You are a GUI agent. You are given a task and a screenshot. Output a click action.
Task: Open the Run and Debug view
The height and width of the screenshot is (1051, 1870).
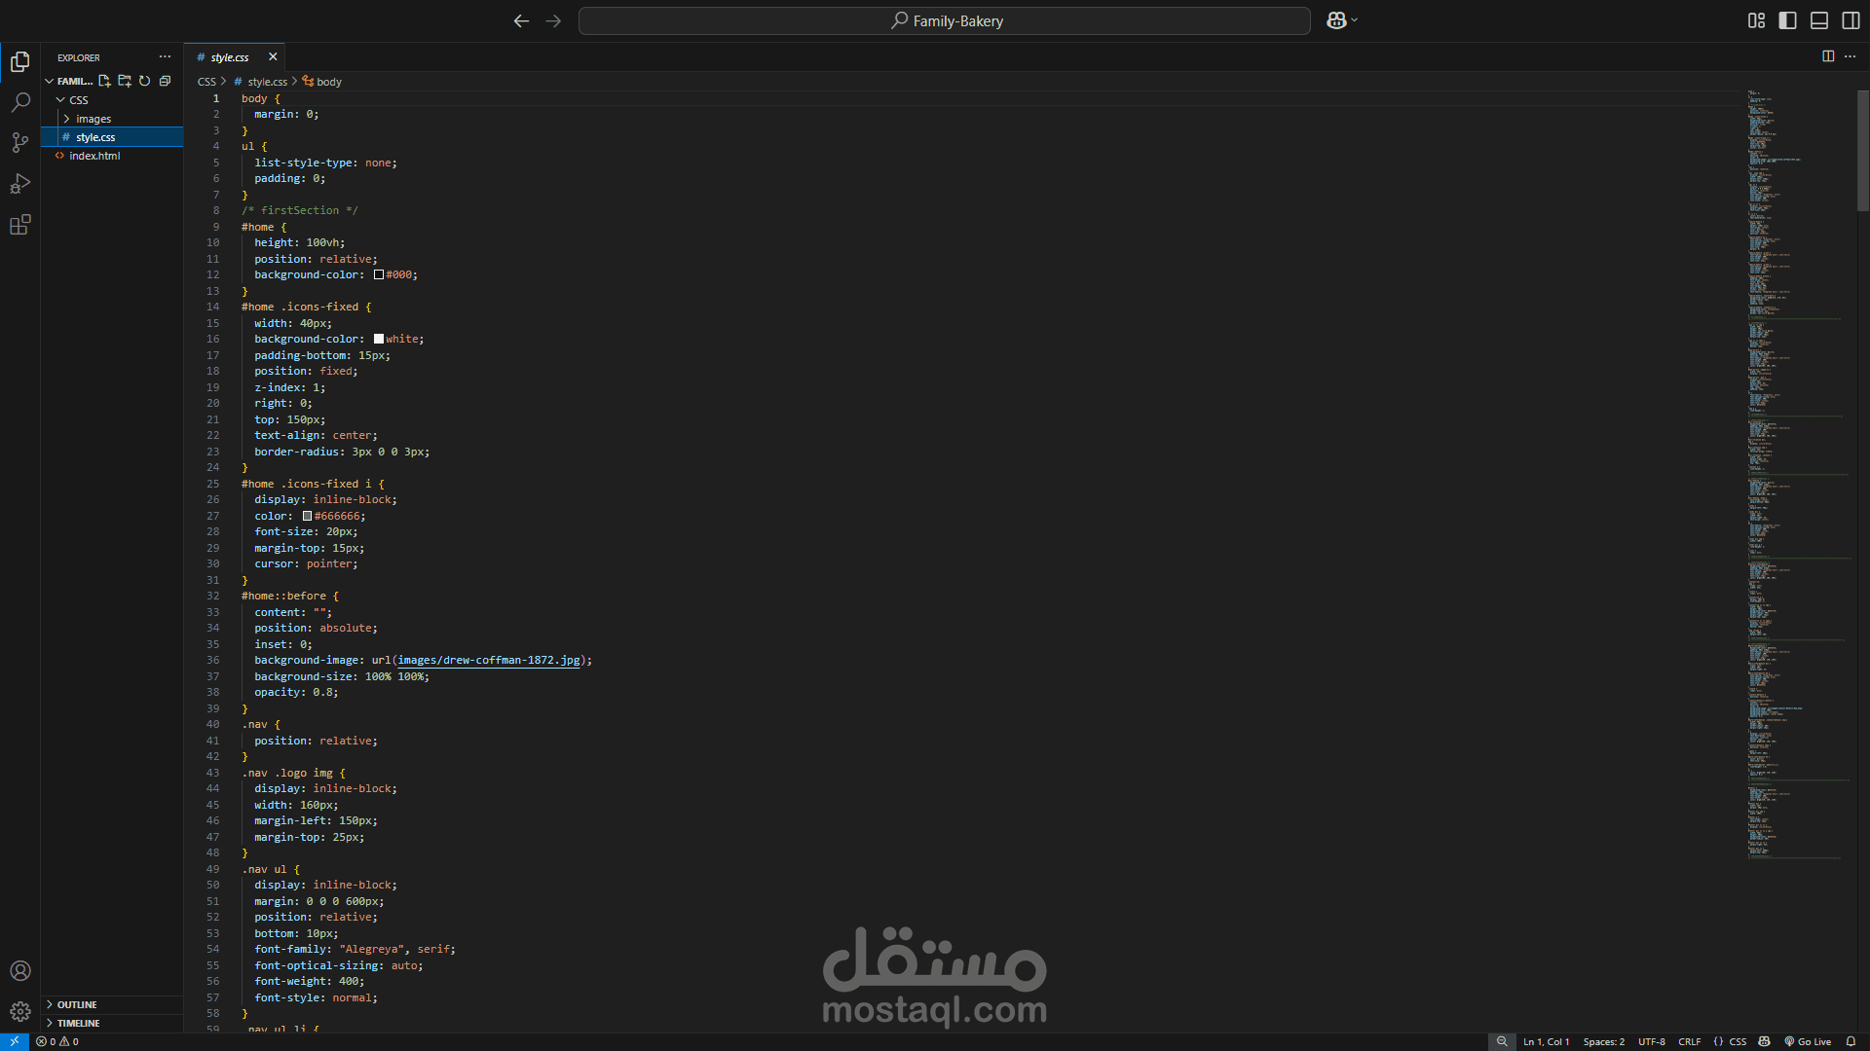[20, 184]
